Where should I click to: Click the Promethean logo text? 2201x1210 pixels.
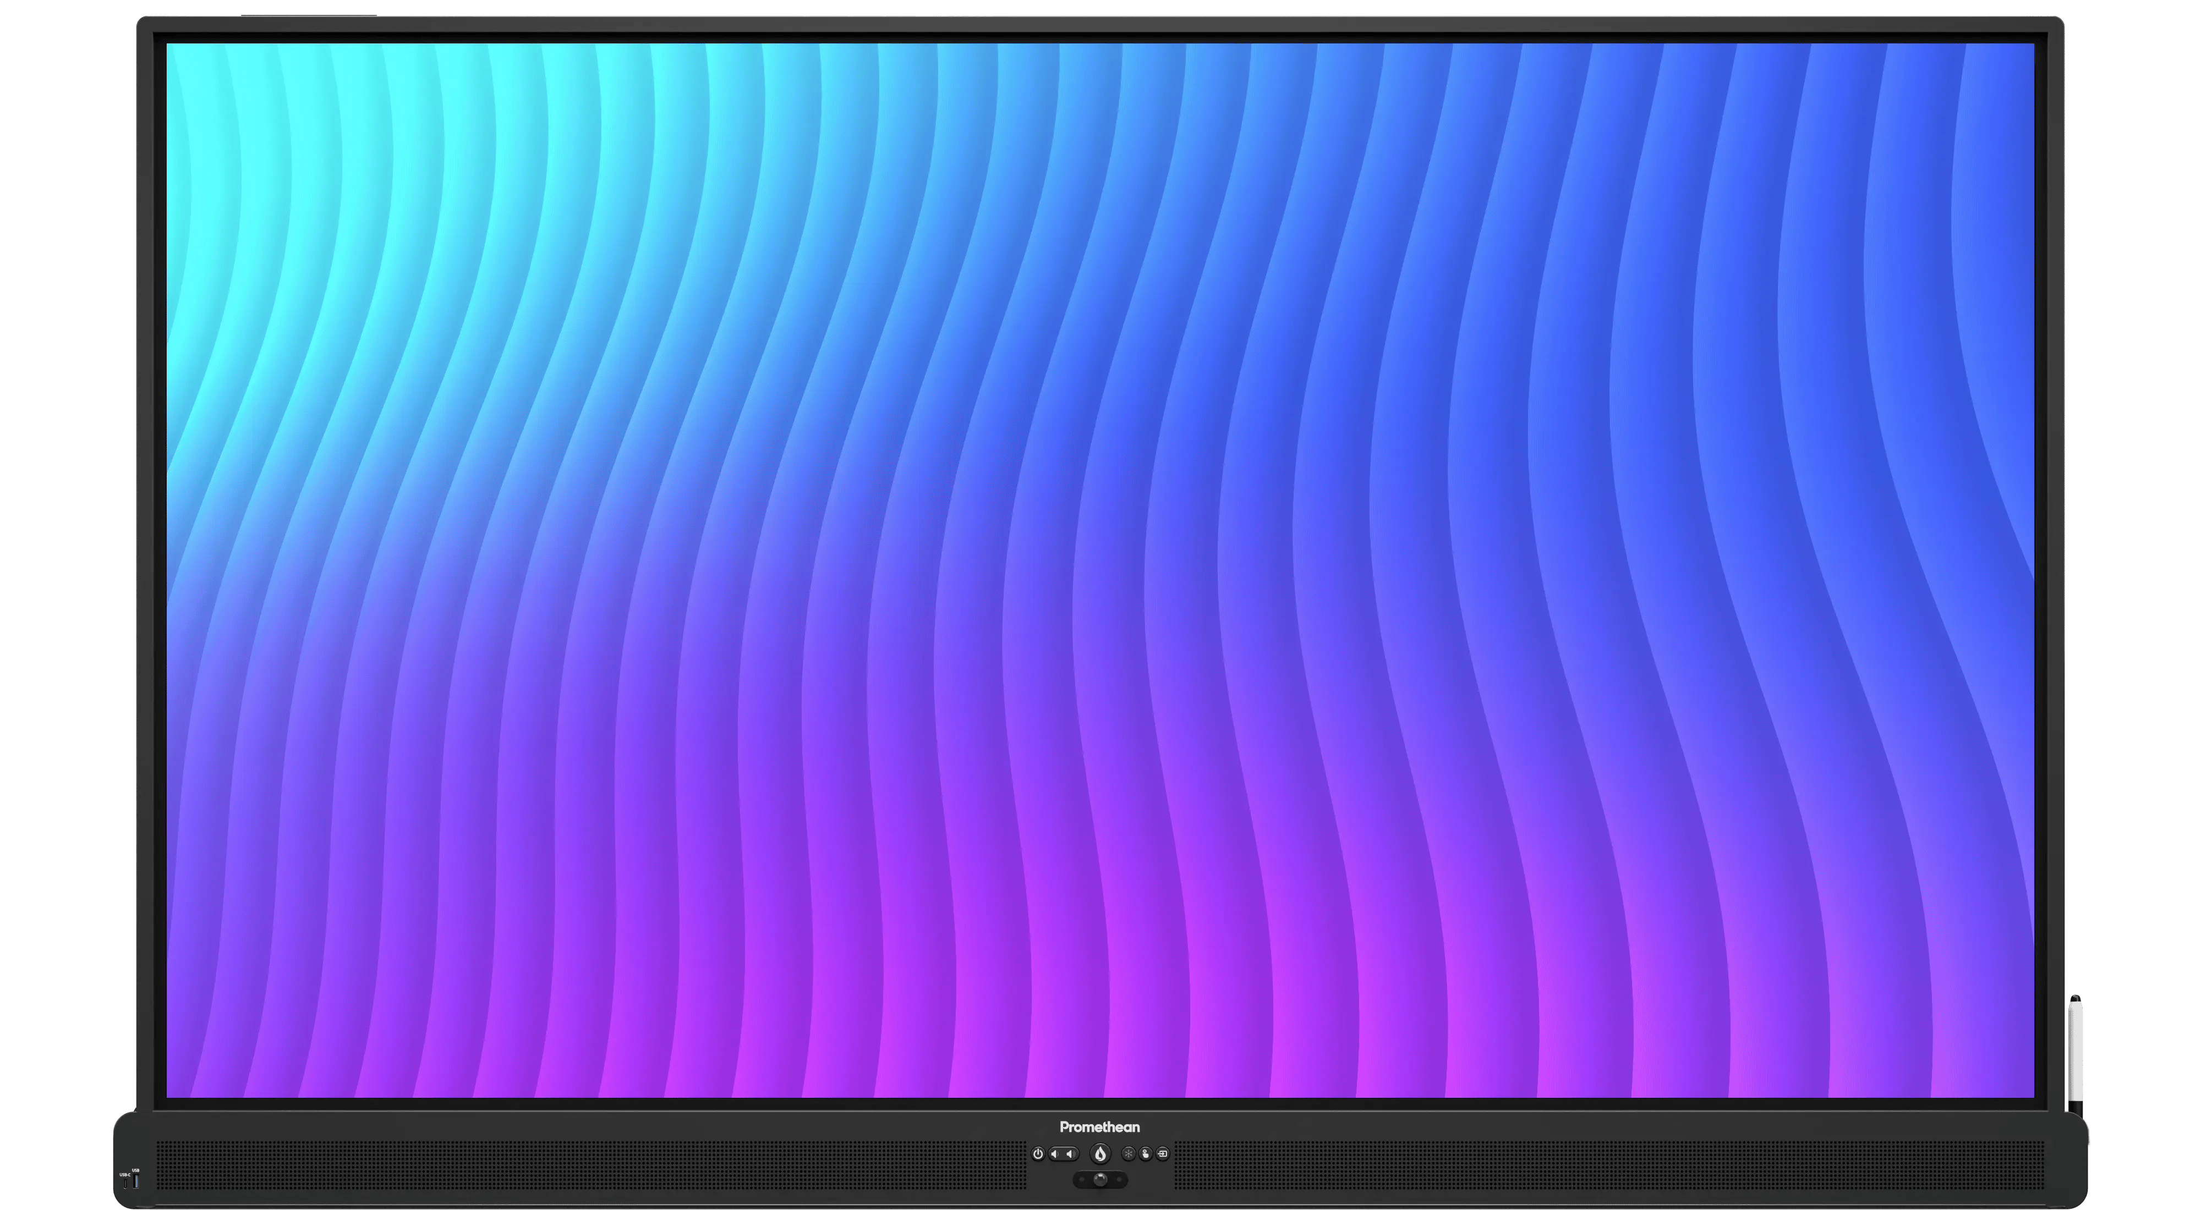pos(1099,1127)
